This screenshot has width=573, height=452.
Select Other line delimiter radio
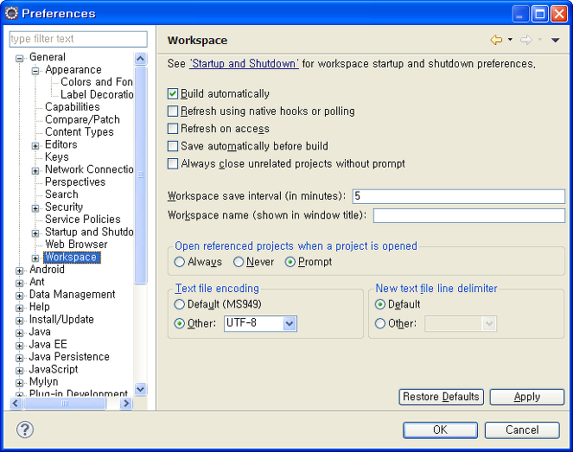coord(380,323)
